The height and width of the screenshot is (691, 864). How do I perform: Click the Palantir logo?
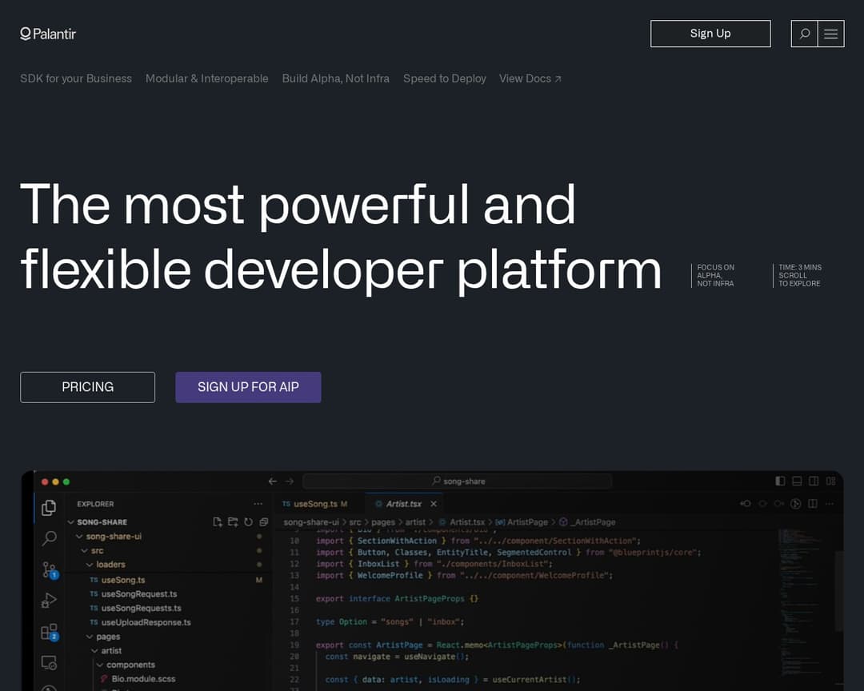48,34
